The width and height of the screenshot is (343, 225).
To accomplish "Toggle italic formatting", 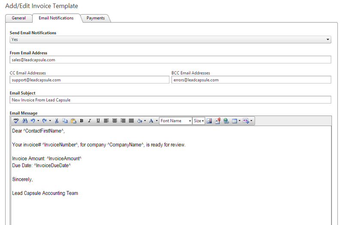I will tap(90, 121).
